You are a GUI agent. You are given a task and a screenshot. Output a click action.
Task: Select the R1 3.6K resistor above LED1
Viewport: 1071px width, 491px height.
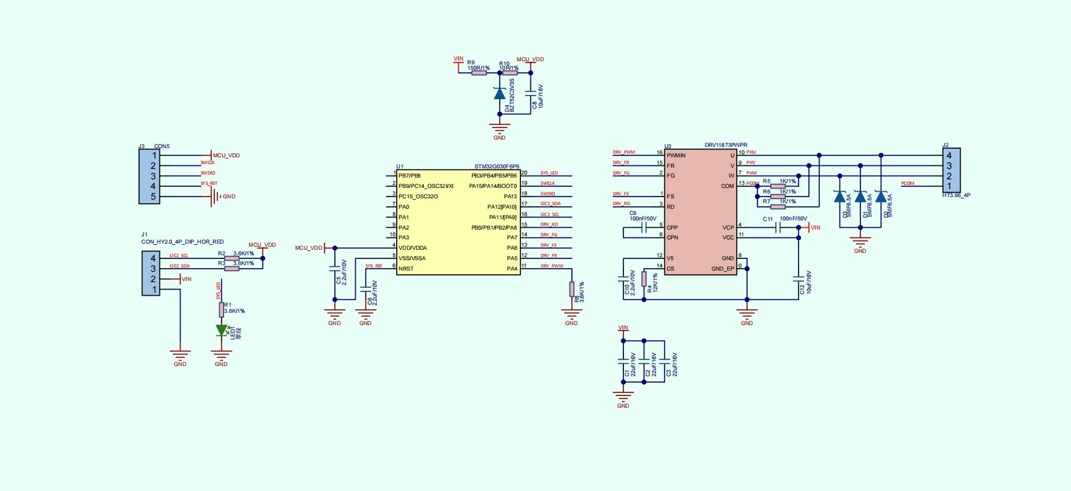coord(221,310)
